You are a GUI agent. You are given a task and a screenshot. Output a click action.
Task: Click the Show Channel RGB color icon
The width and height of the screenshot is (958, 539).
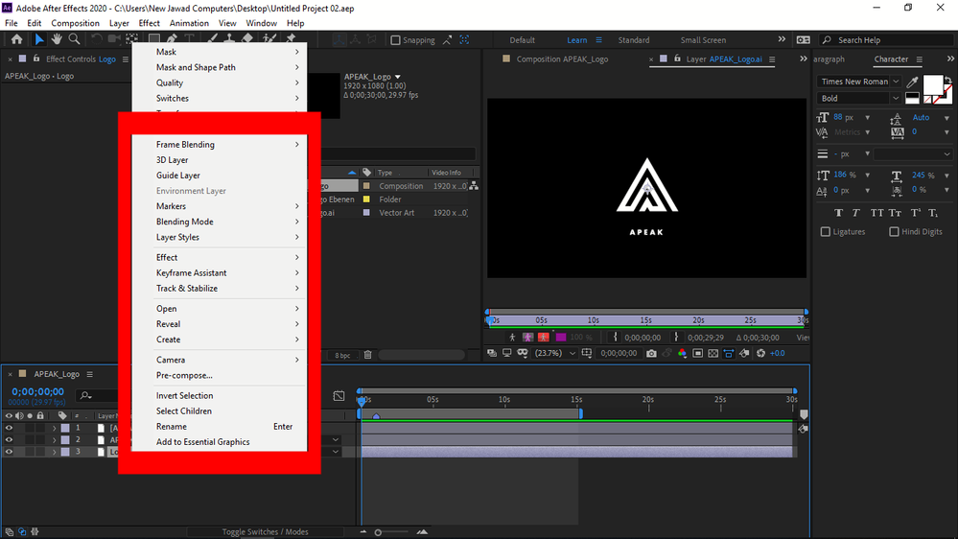pyautogui.click(x=682, y=353)
